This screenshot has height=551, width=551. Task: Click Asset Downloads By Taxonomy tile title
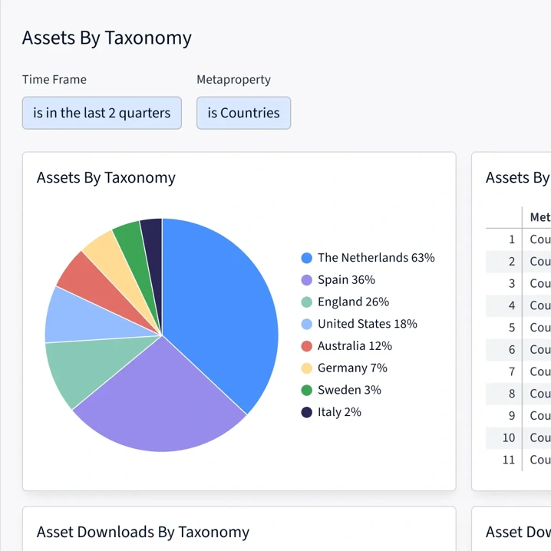[143, 532]
